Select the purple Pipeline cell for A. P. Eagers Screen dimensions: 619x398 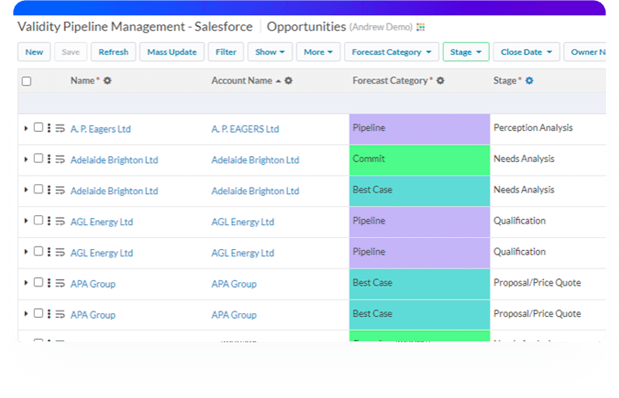[420, 129]
